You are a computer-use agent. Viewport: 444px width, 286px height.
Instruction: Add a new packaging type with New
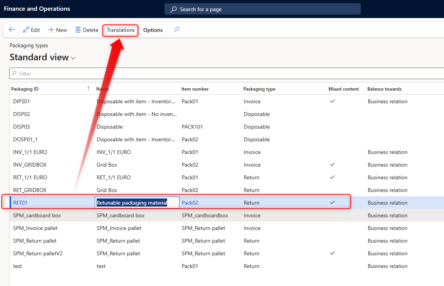[57, 30]
